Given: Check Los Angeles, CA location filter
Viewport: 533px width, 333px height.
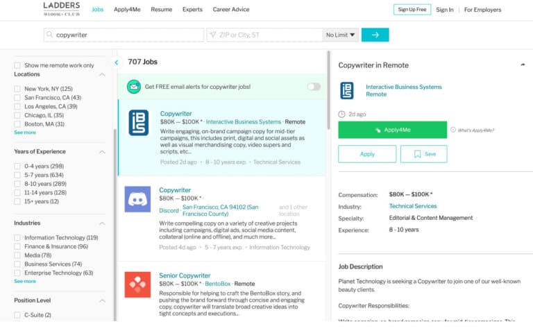Looking at the screenshot, I should point(17,106).
